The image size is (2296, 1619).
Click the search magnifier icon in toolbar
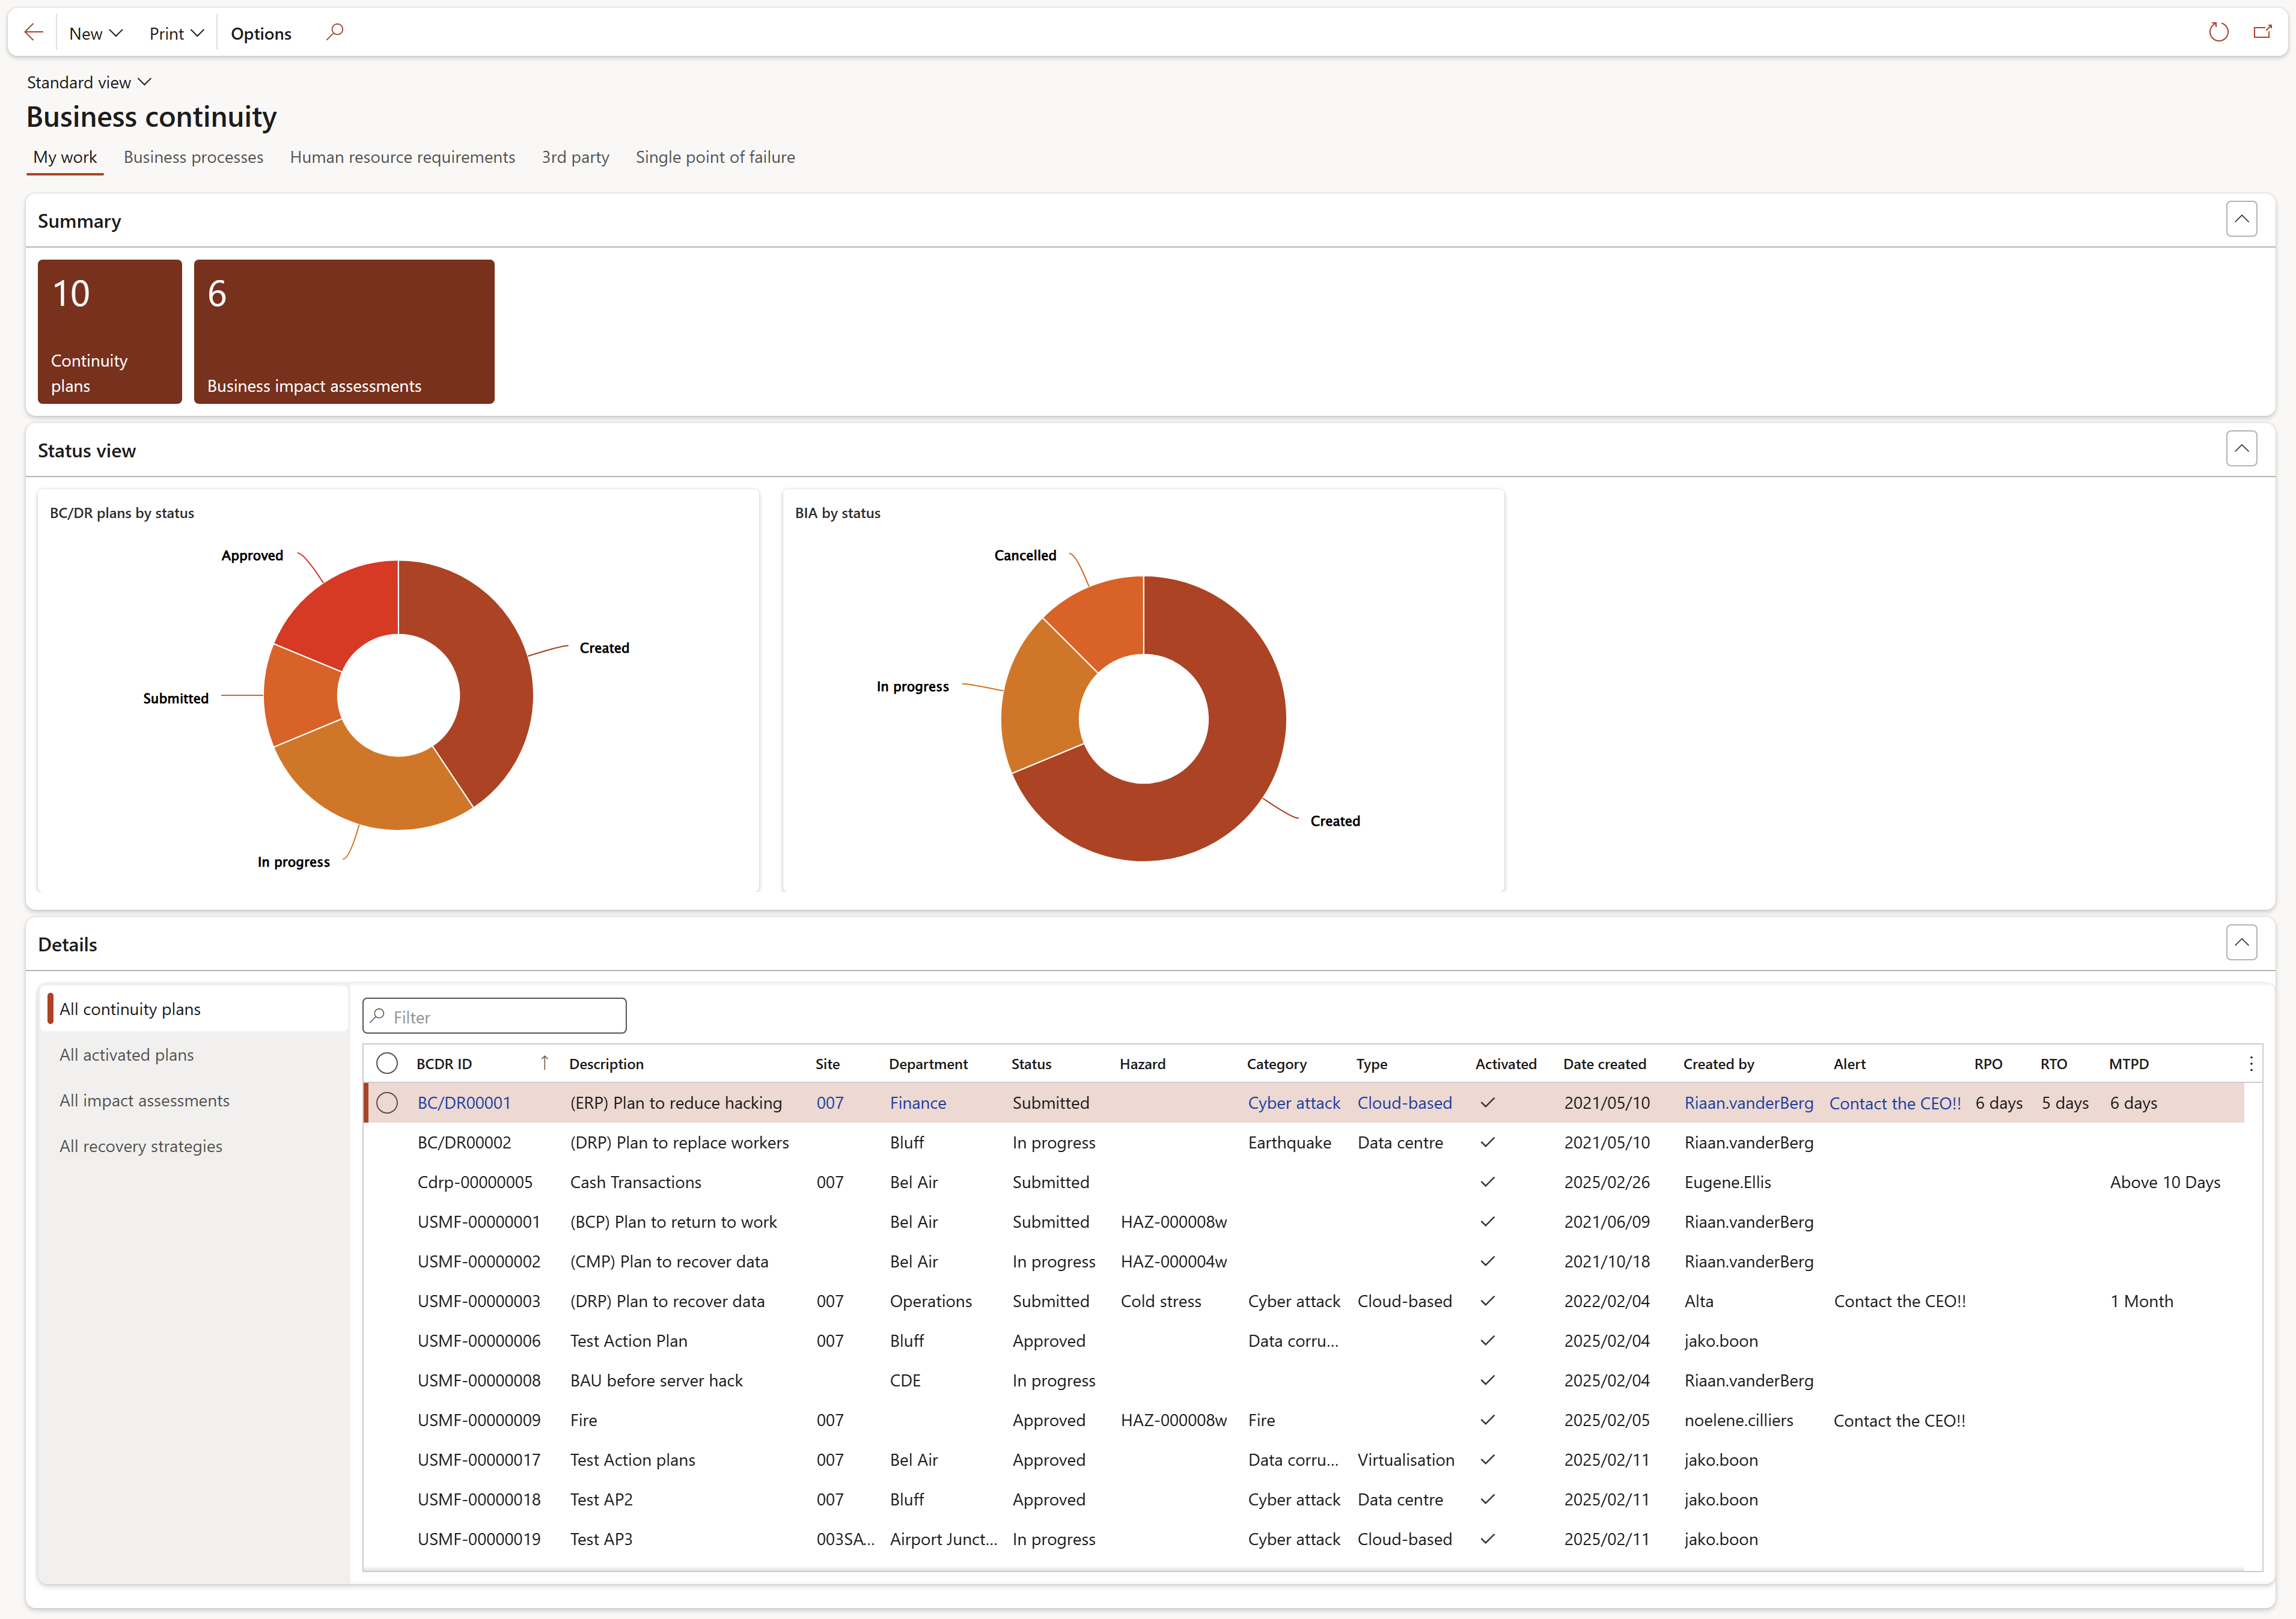click(335, 32)
